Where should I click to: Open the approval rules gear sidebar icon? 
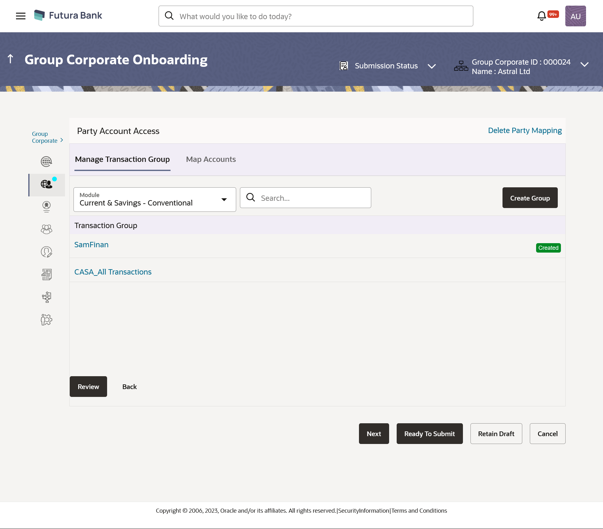point(46,320)
